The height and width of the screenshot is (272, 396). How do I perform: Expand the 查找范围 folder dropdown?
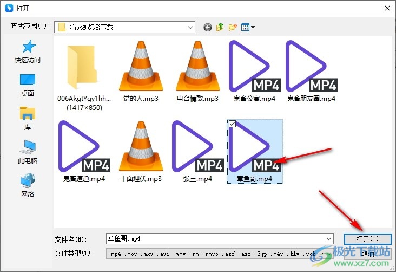pos(190,27)
